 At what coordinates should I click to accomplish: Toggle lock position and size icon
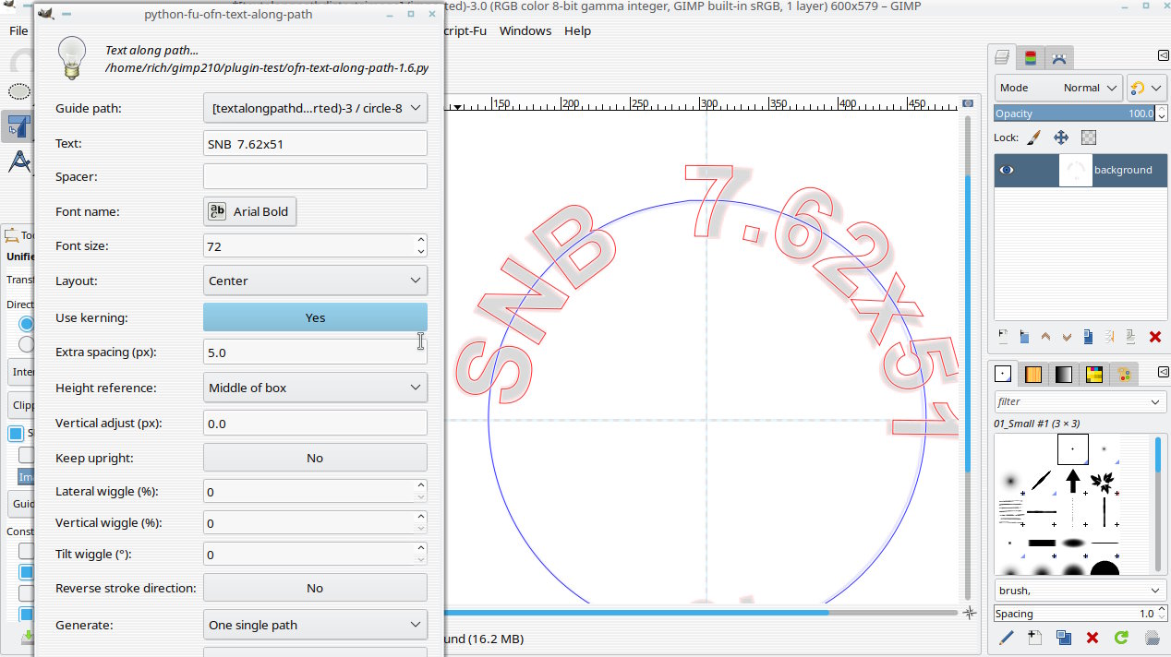click(x=1061, y=137)
